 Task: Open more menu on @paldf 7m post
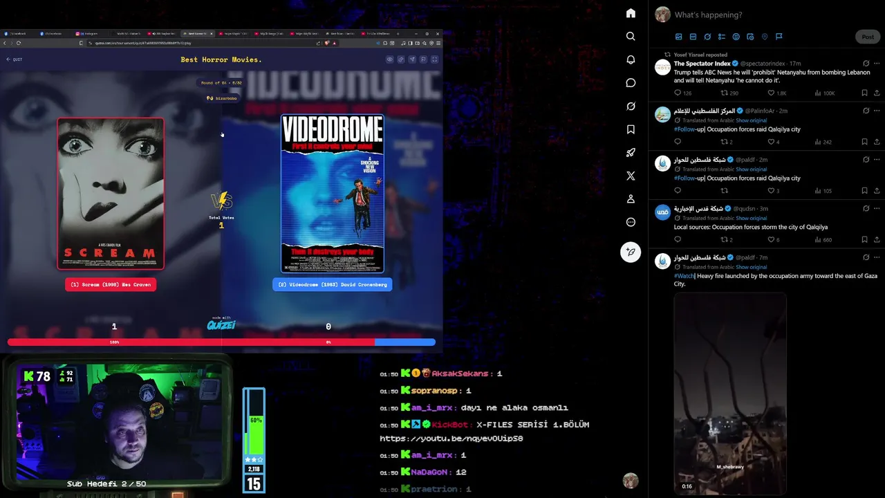click(877, 257)
